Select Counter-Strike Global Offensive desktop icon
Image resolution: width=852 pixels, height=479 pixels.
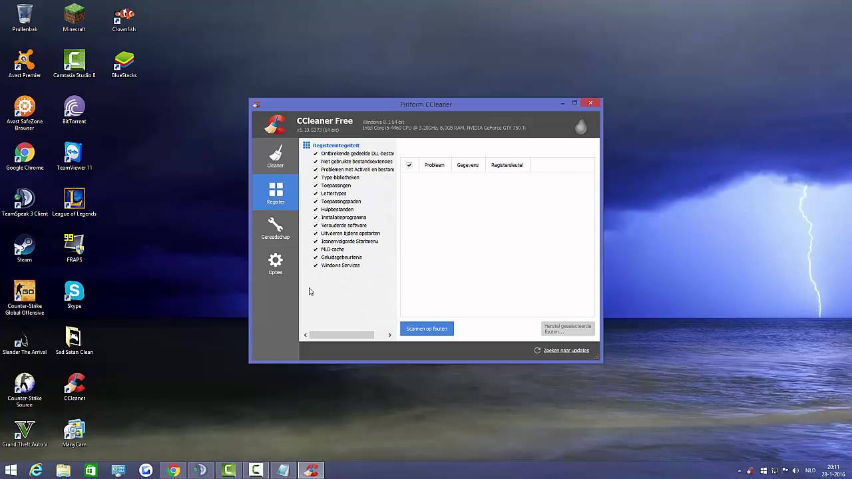25,297
